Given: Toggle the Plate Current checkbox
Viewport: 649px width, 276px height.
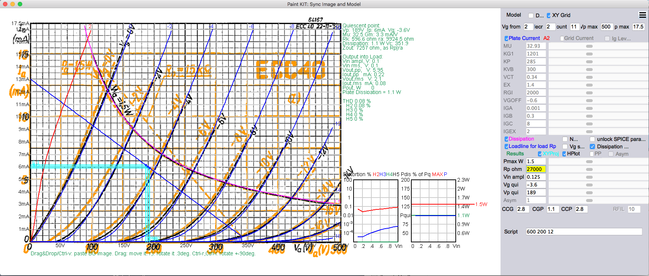Looking at the screenshot, I should 506,38.
